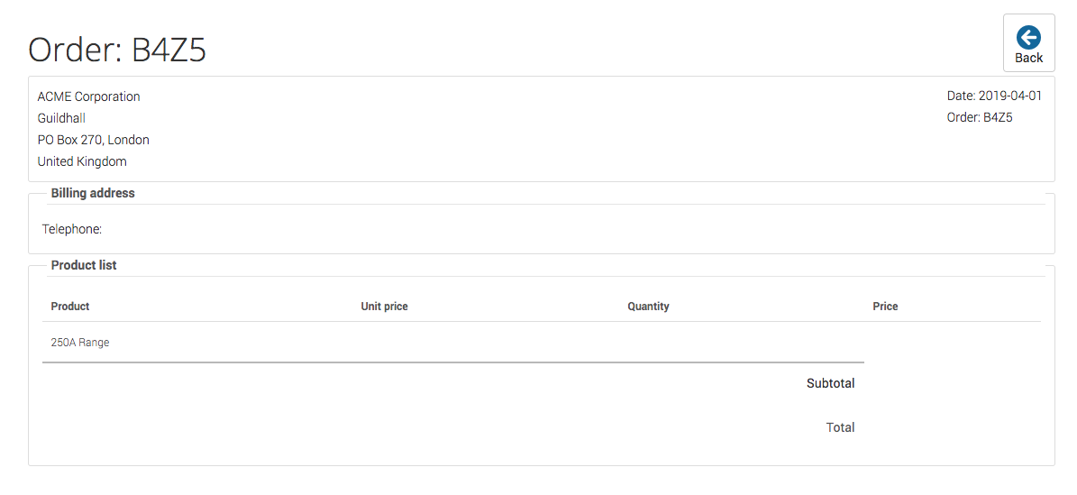The width and height of the screenshot is (1077, 495).
Task: Click the Unit price column header
Action: [x=384, y=307]
